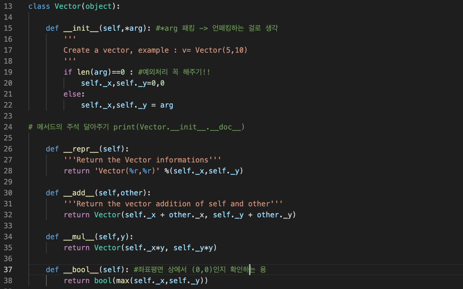
Task: Click gutter line number 14
Action: click(8, 17)
